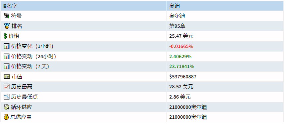Select the symbol value 奥尔迪
286x124 pixels.
(x=177, y=16)
